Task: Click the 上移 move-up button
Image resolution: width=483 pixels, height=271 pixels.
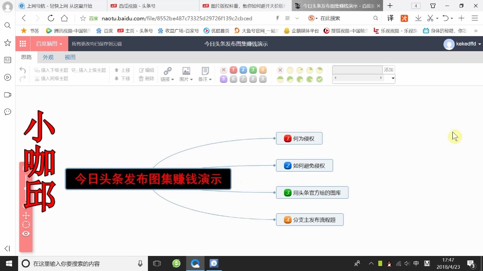Action: pyautogui.click(x=122, y=70)
